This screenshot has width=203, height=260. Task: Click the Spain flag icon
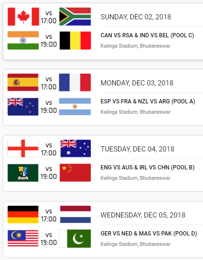point(23,83)
